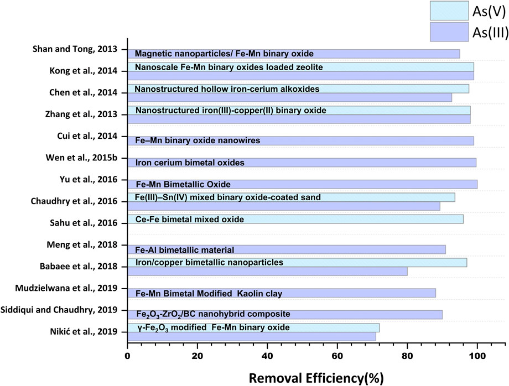Select the 'Babaee et al., 2018' axis label

(x=79, y=267)
